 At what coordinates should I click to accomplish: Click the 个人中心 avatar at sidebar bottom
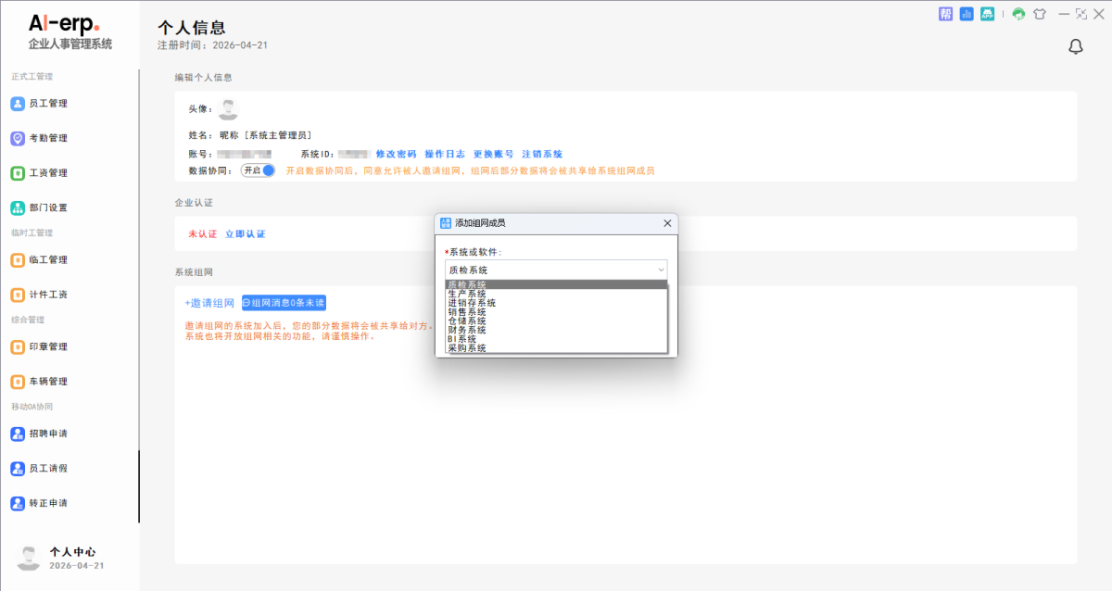(x=28, y=558)
